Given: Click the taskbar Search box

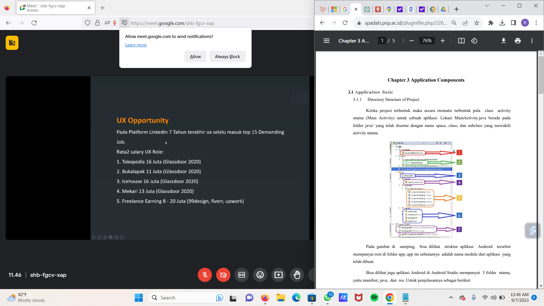Looking at the screenshot, I should [x=186, y=298].
